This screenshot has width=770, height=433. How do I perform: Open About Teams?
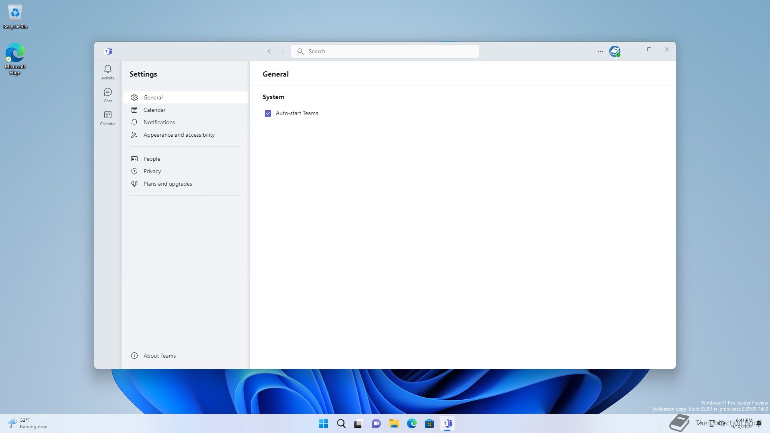[185, 356]
